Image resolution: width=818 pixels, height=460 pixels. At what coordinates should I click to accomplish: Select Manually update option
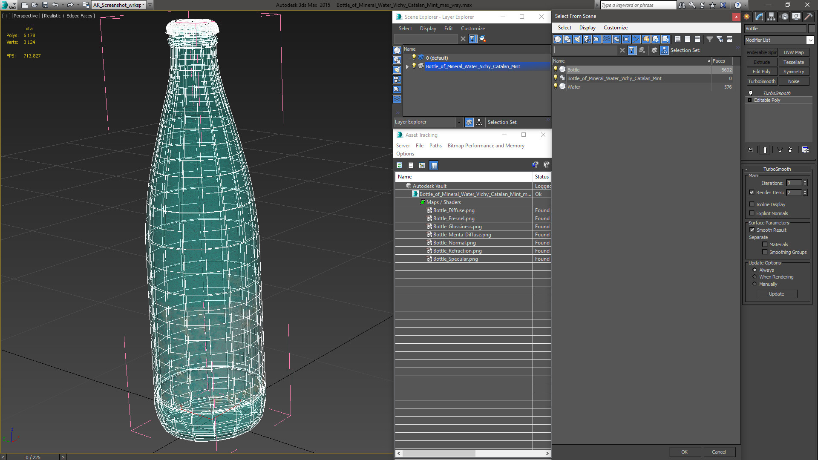[755, 284]
